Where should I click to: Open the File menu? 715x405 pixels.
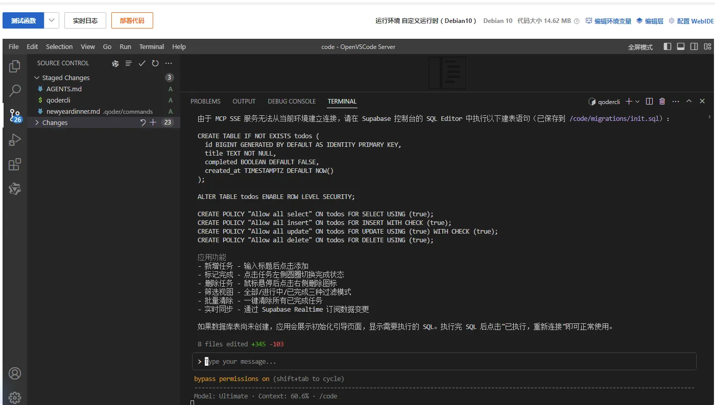click(x=14, y=46)
